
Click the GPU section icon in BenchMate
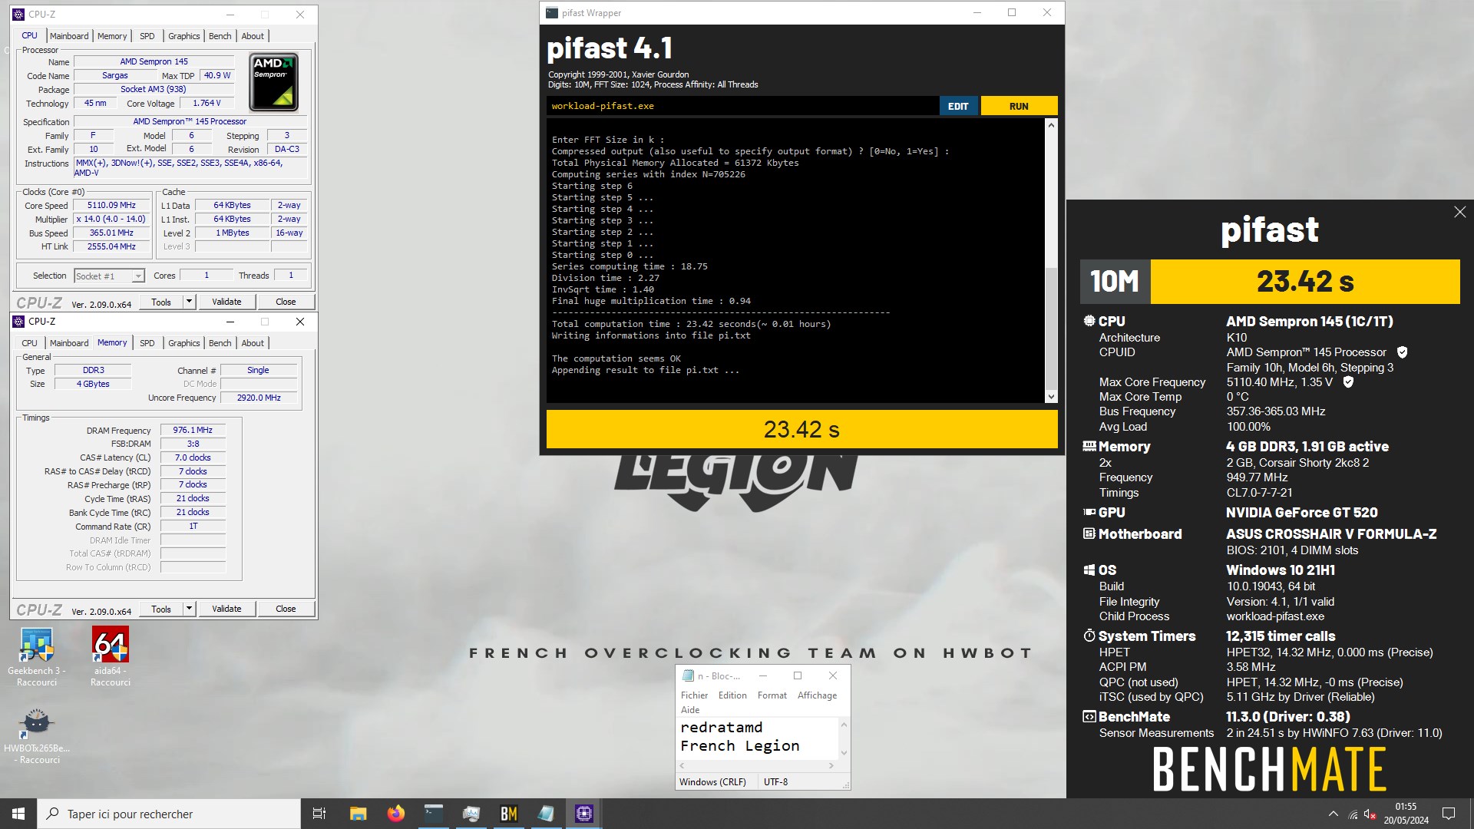(1089, 512)
